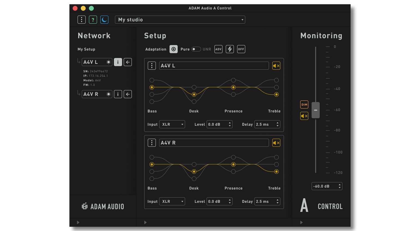Collapse the Network panel bottom arrow

point(78,223)
